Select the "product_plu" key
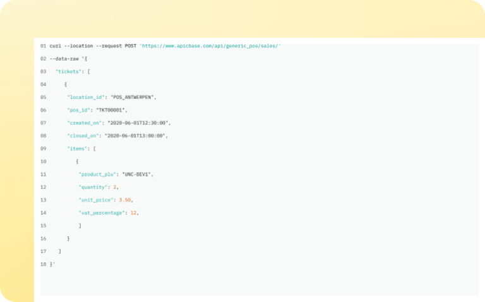This screenshot has height=302, width=485. [x=95, y=174]
